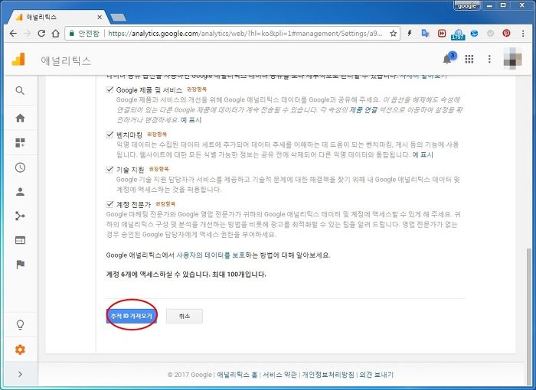Select the 애널리틱스 browser tab
The image size is (536, 390).
point(57,17)
